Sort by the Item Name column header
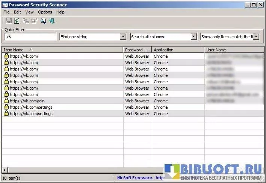The height and width of the screenshot is (183, 266). click(62, 49)
